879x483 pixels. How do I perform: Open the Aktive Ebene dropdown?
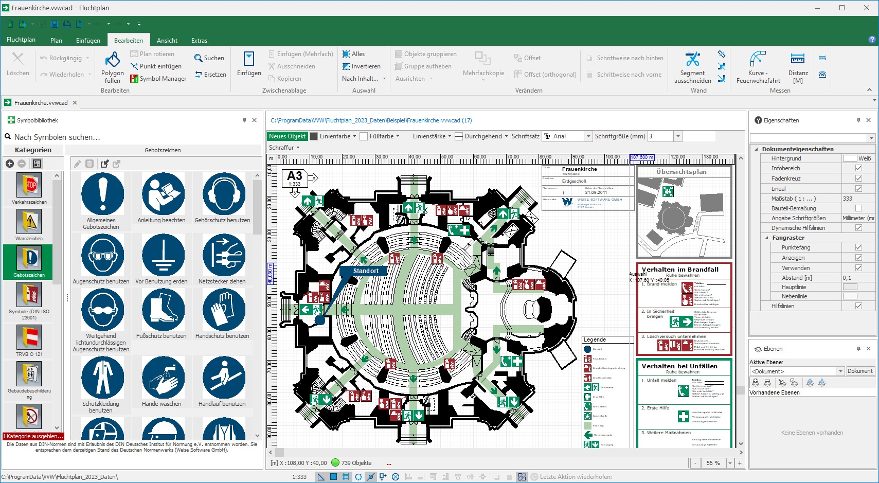pos(840,371)
